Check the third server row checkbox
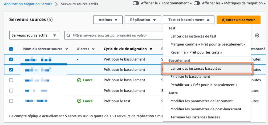This screenshot has width=268, height=125. coord(11,80)
